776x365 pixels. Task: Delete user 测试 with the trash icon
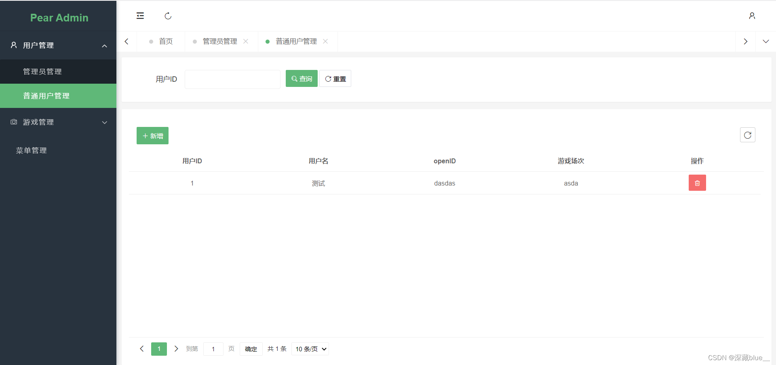[697, 183]
